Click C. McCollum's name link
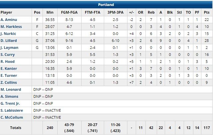This screenshot has height=135, width=213. point(12,117)
